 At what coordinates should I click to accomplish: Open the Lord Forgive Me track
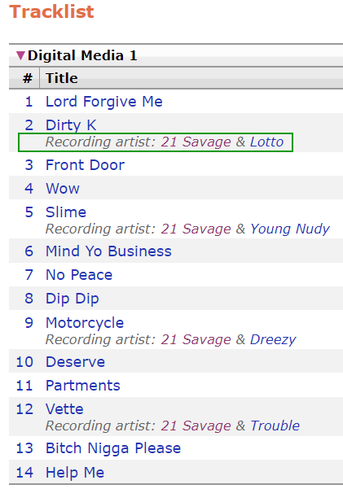point(103,102)
